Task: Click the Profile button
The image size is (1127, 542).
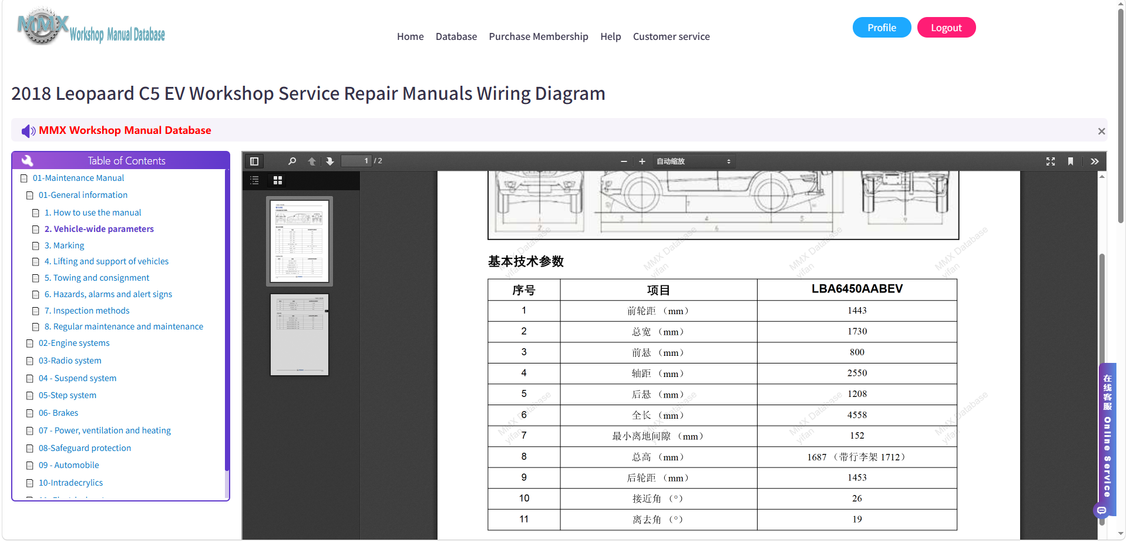Action: click(882, 28)
